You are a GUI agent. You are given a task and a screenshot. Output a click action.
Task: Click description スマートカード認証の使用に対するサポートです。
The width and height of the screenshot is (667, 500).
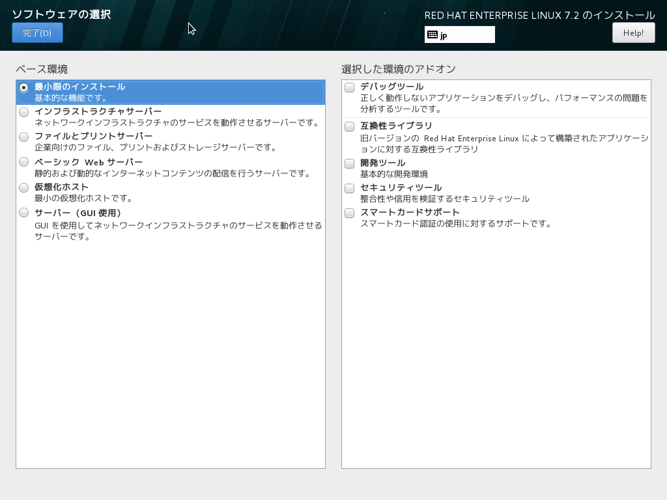click(x=456, y=224)
